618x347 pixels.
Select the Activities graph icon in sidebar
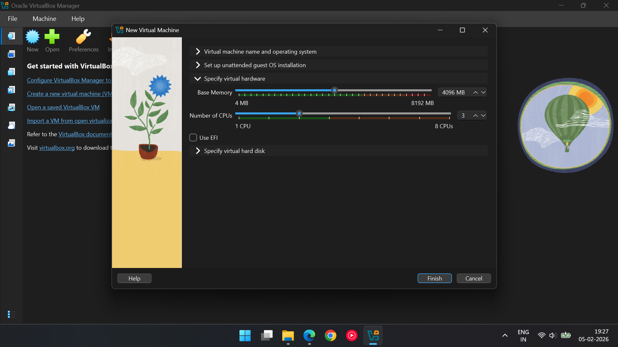pos(11,143)
